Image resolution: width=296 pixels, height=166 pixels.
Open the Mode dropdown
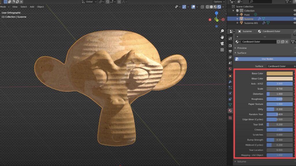point(5,7)
